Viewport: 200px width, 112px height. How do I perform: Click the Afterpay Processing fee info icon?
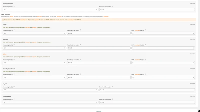click(x=14, y=45)
